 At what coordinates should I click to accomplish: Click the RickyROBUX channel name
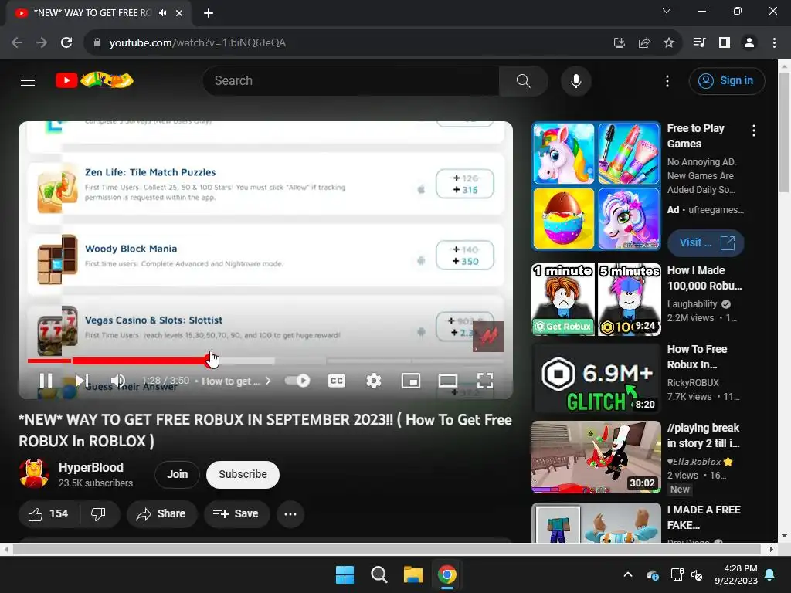point(693,383)
